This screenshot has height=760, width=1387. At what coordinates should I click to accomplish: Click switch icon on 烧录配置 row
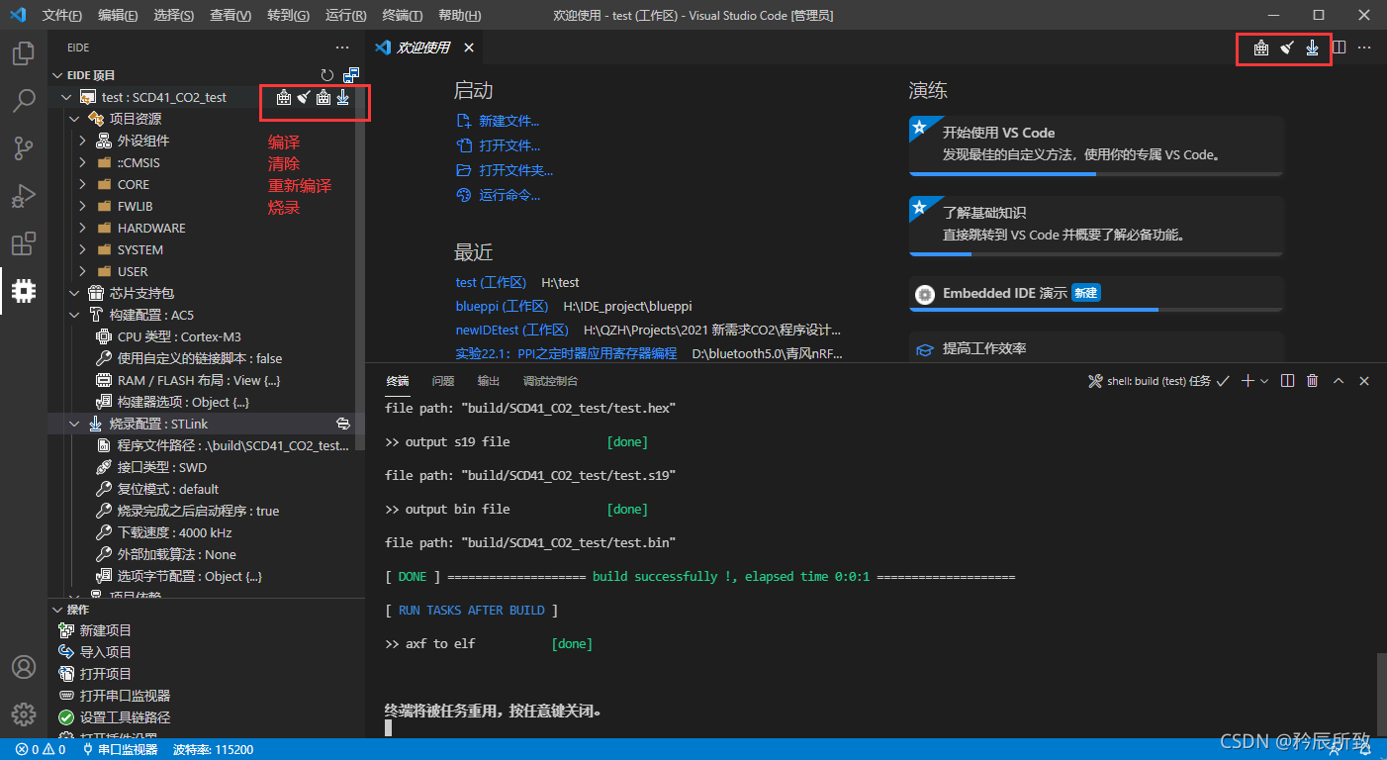click(x=343, y=424)
